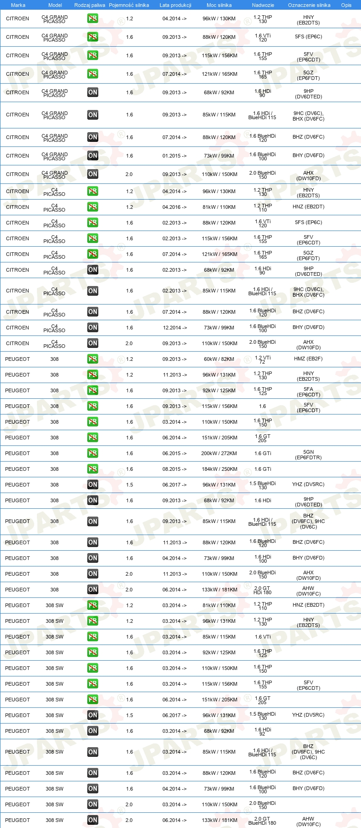Click PB icon in Citroen 81kW/110KM HNZ row
The height and width of the screenshot is (828, 361).
coord(93,207)
